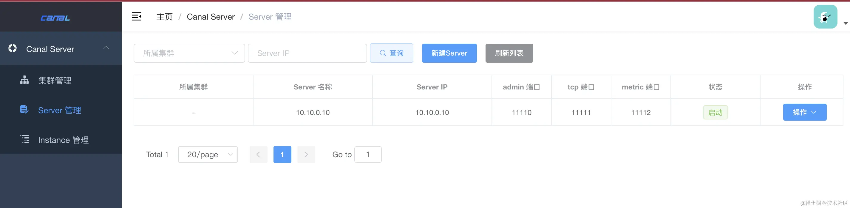The height and width of the screenshot is (208, 850).
Task: Click the canal logo in sidebar
Action: [x=55, y=18]
